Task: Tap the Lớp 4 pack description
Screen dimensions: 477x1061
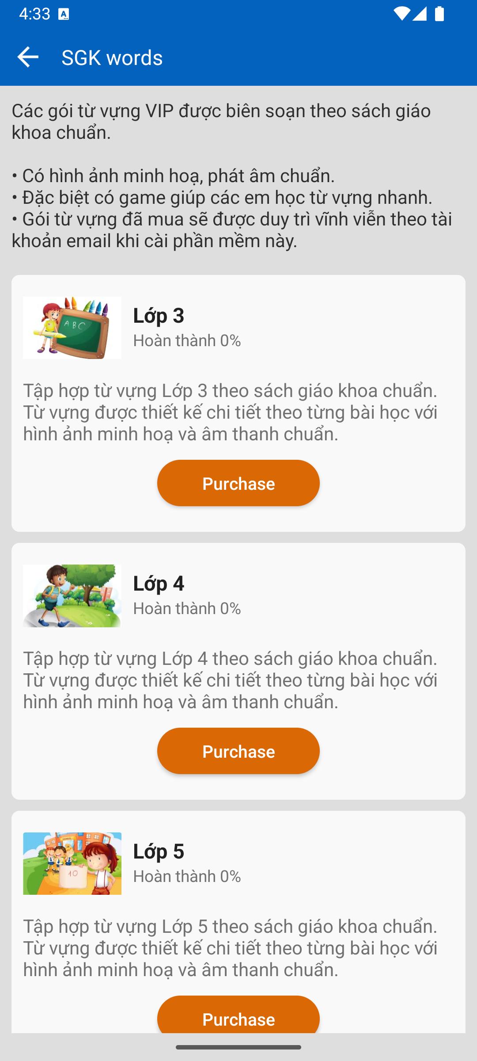Action: pyautogui.click(x=230, y=680)
